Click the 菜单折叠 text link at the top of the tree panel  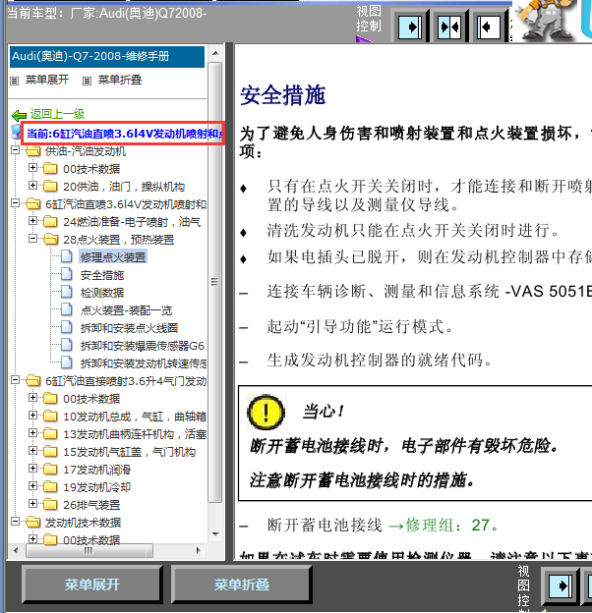120,80
